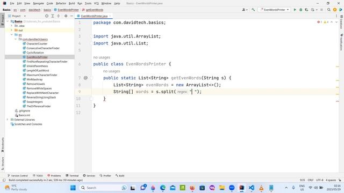Viewport: 344px width, 193px height.
Task: Click the taskbar Search box
Action: point(103,188)
